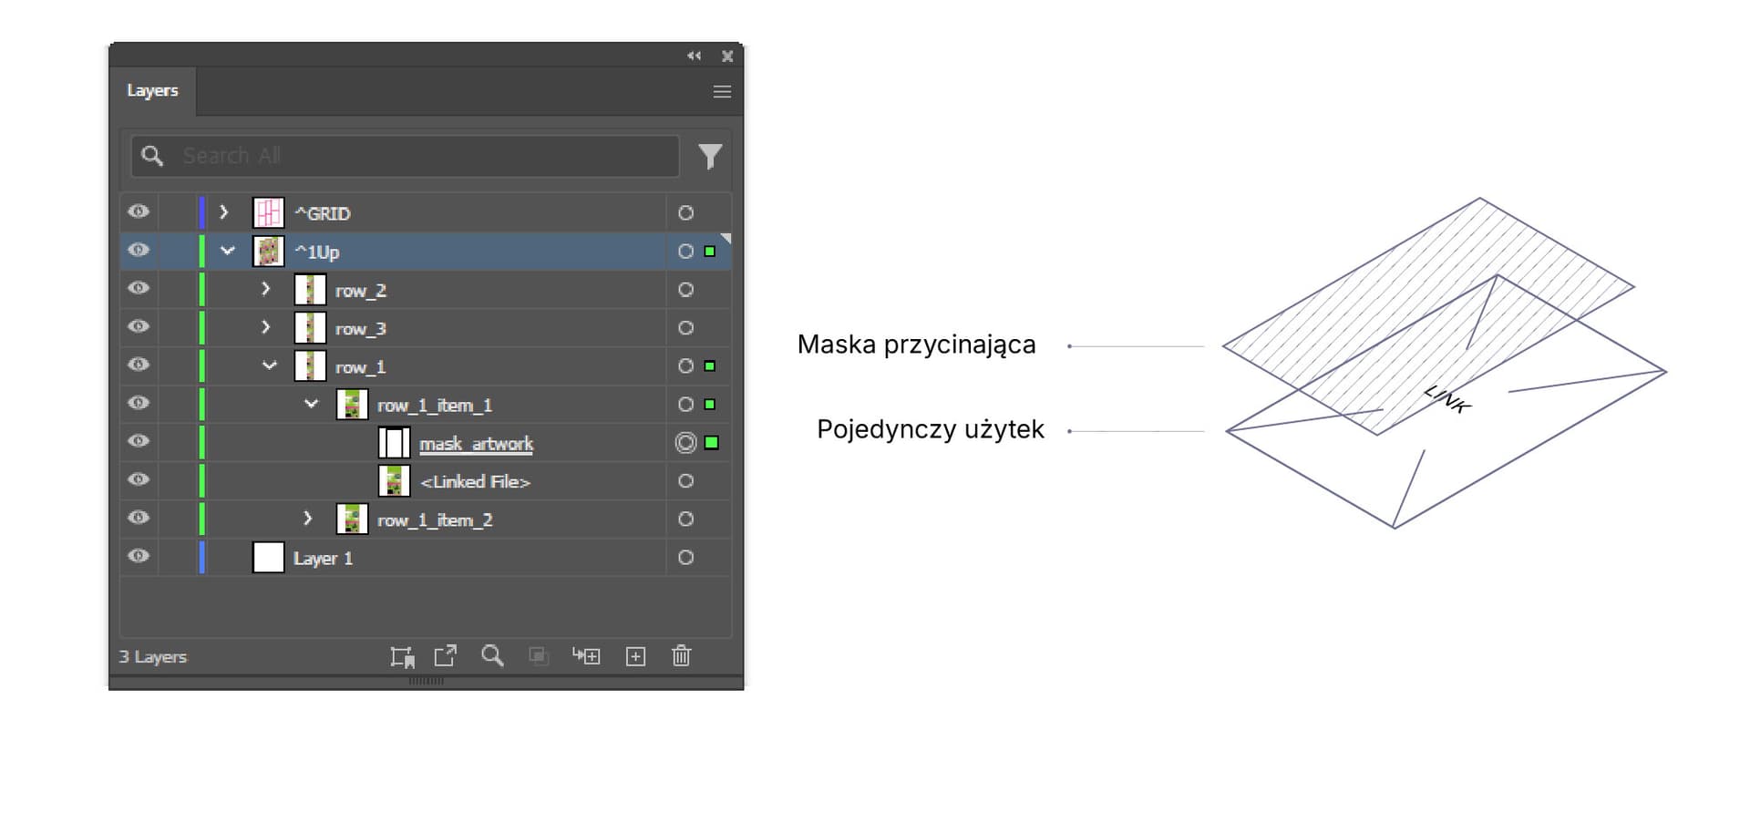Viewport: 1750px width, 833px height.
Task: Collapse the row_1_item_1 group
Action: [x=311, y=404]
